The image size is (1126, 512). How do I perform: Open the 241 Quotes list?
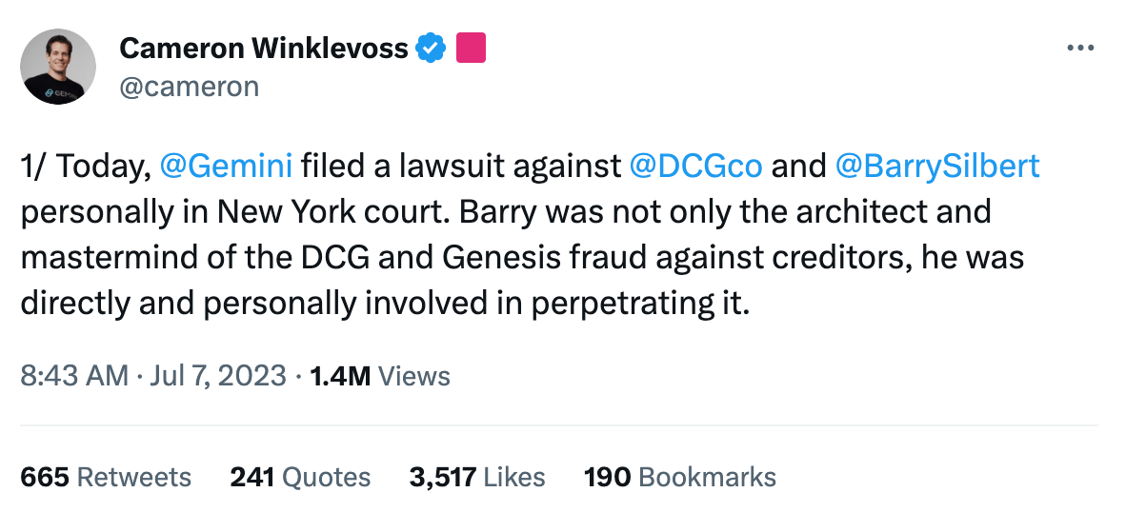tap(300, 477)
